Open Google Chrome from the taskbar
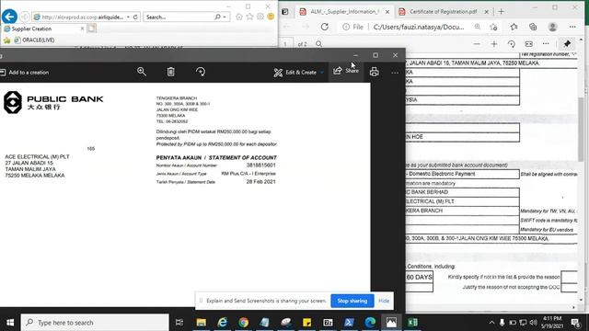The width and height of the screenshot is (589, 331). coord(243,323)
